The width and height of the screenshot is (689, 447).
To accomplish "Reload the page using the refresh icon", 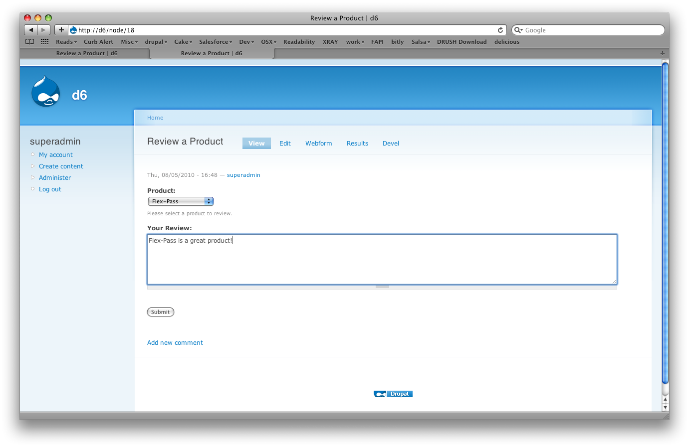I will tap(500, 30).
